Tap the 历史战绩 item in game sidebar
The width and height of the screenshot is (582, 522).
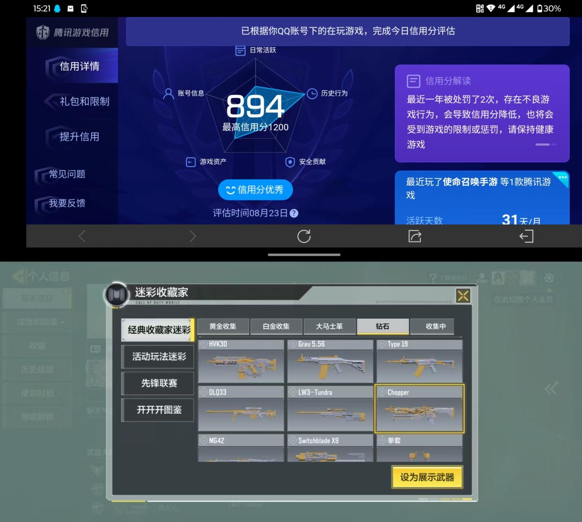37,369
